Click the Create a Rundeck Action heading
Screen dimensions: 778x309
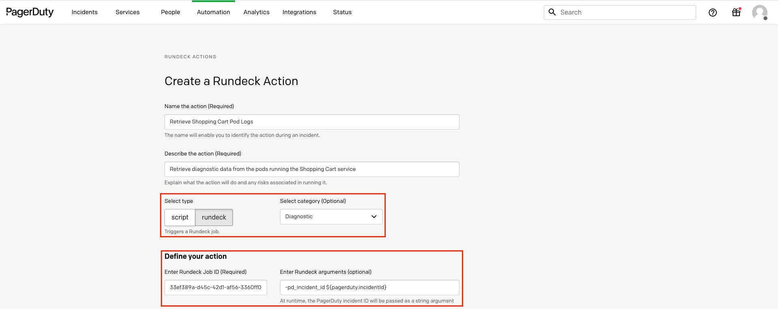tap(231, 81)
